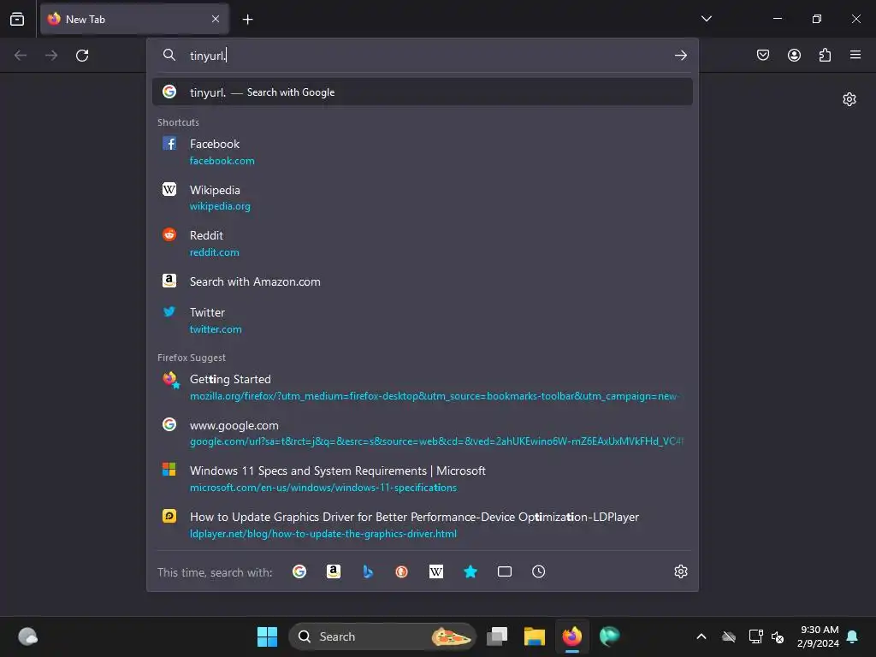This screenshot has height=657, width=876.
Task: Search this time with Amazon icon
Action: [x=334, y=571]
